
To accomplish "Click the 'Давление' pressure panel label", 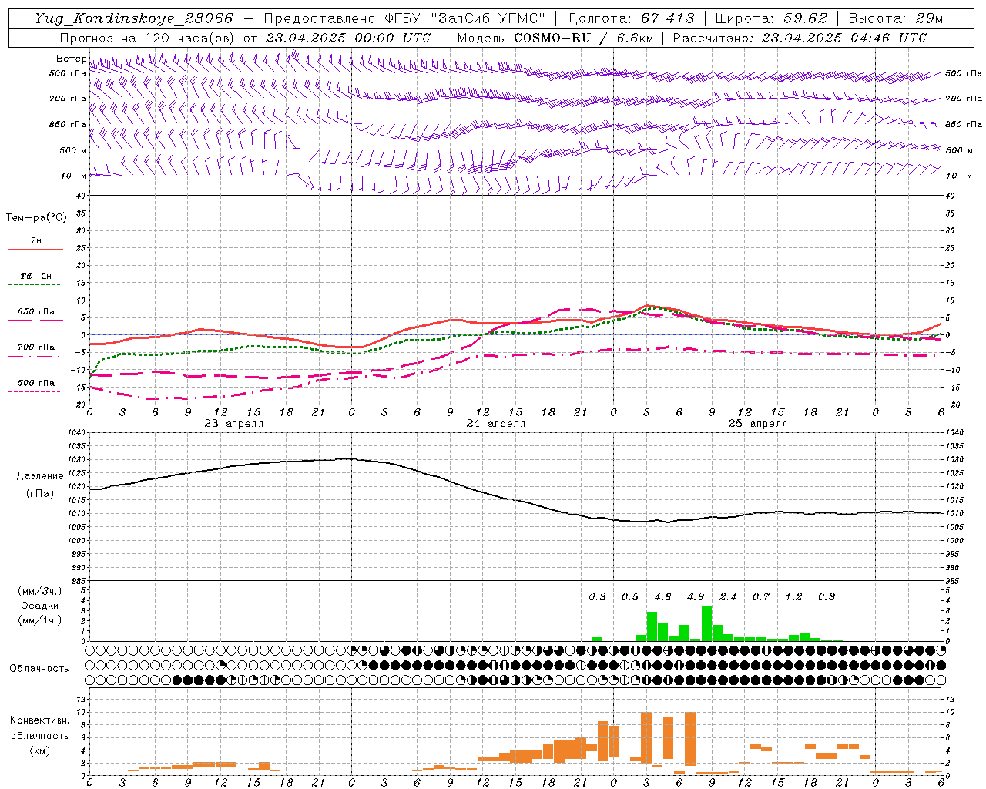I will click(40, 476).
